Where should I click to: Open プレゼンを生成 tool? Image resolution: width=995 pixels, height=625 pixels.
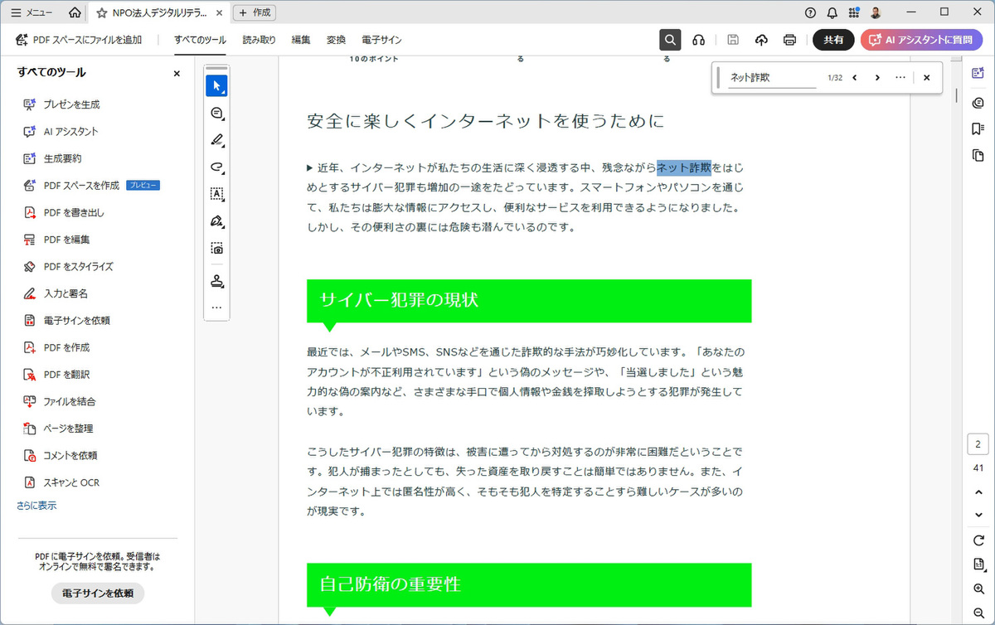click(62, 104)
